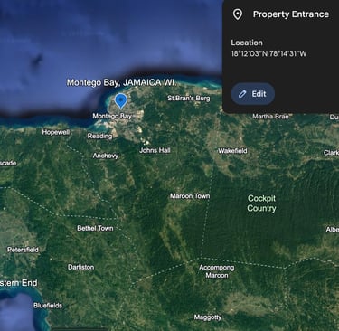Click the Maggotty map label
This screenshot has width=339, height=331.
208,317
